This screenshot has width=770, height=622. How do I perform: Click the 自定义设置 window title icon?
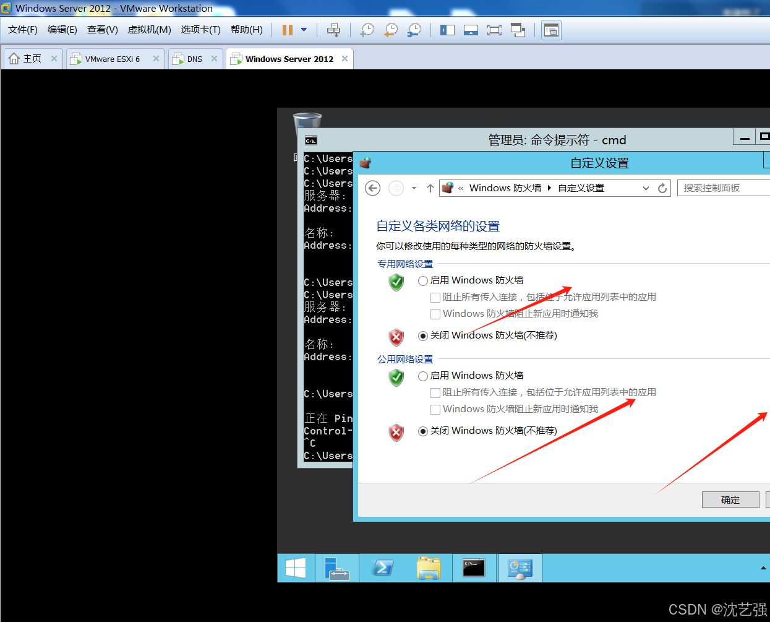(366, 163)
